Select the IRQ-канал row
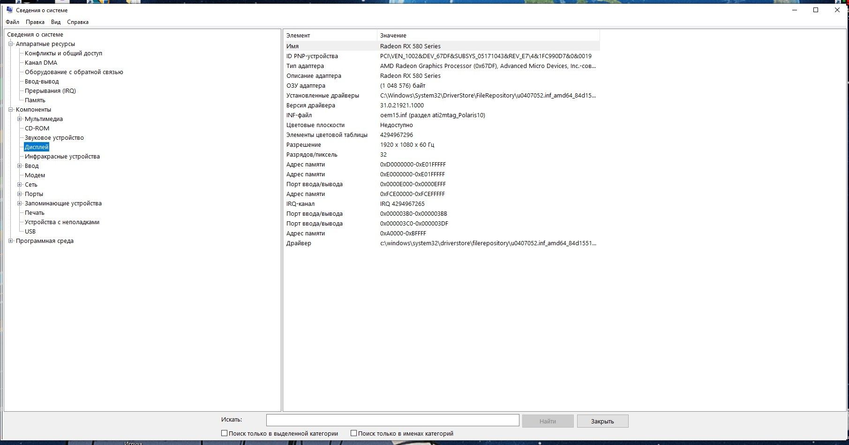This screenshot has height=445, width=849. point(442,204)
